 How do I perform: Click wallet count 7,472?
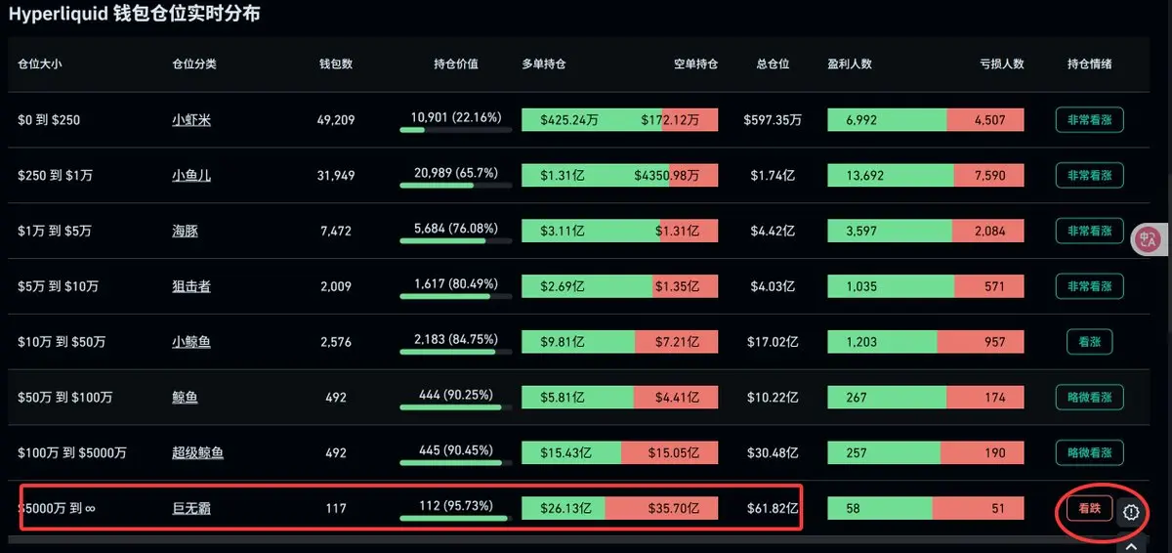coord(336,232)
